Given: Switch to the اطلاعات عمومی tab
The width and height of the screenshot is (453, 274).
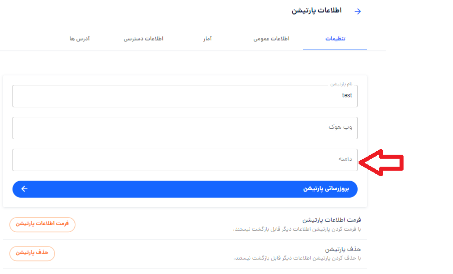Looking at the screenshot, I should [x=271, y=39].
